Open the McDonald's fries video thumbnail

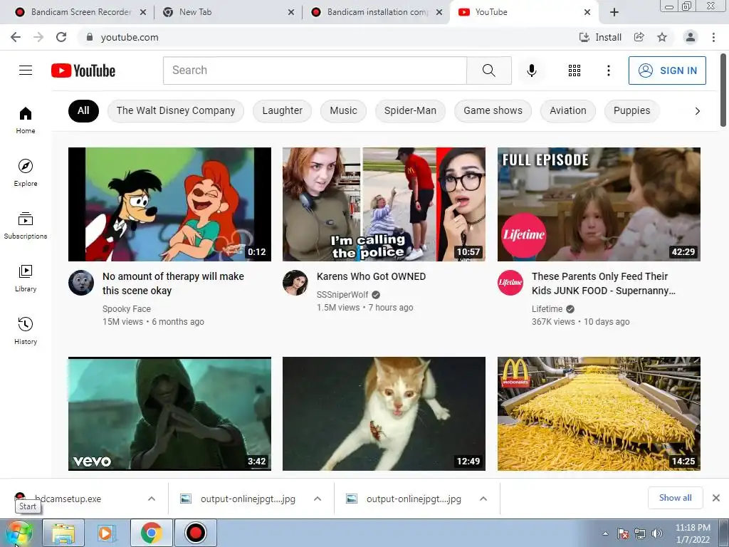(599, 414)
